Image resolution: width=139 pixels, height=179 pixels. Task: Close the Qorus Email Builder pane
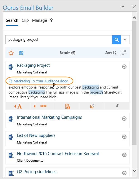134,7
